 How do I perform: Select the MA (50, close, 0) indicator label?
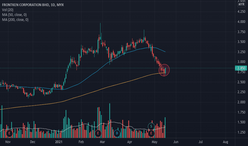[x=14, y=15]
